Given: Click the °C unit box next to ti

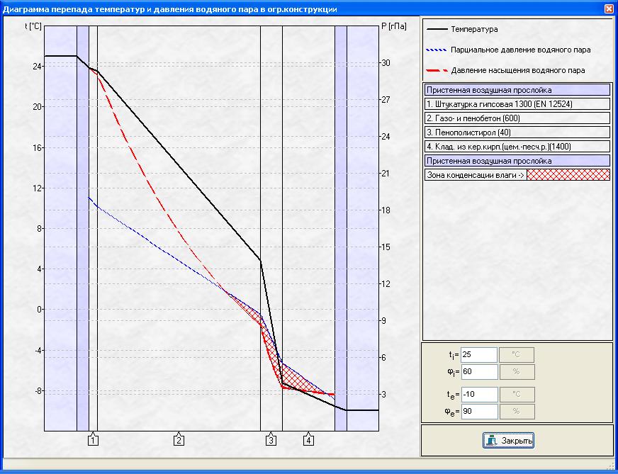Looking at the screenshot, I should coord(517,354).
